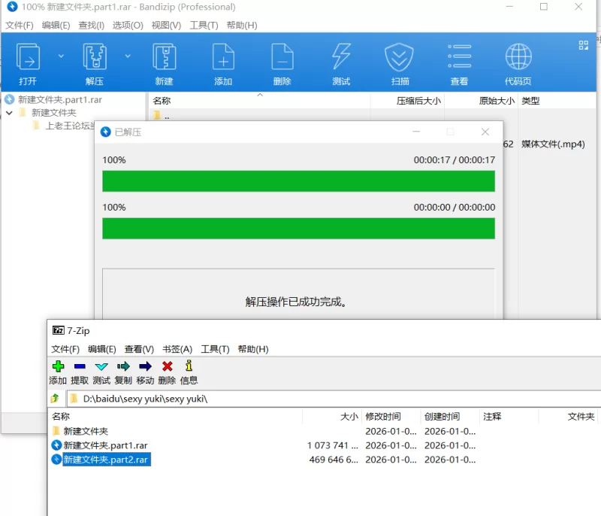Sort 7-Zip list by 大小 column
This screenshot has height=516, width=601.
349,417
